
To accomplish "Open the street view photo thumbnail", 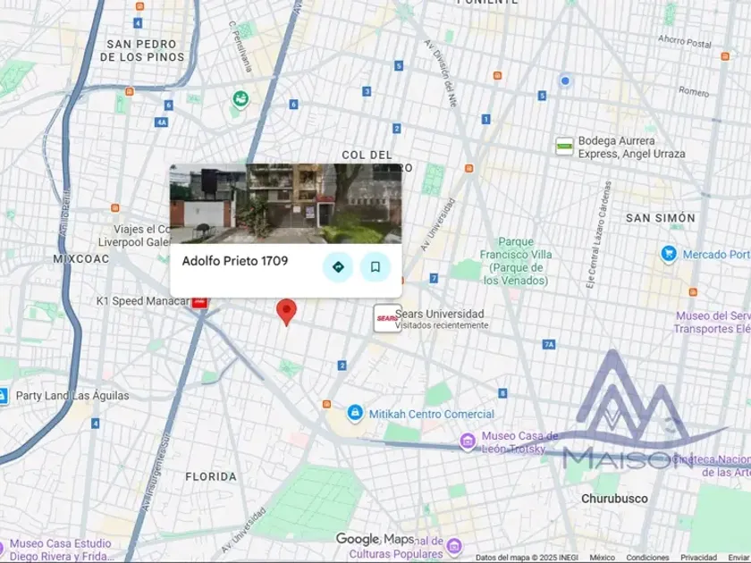I will point(286,204).
